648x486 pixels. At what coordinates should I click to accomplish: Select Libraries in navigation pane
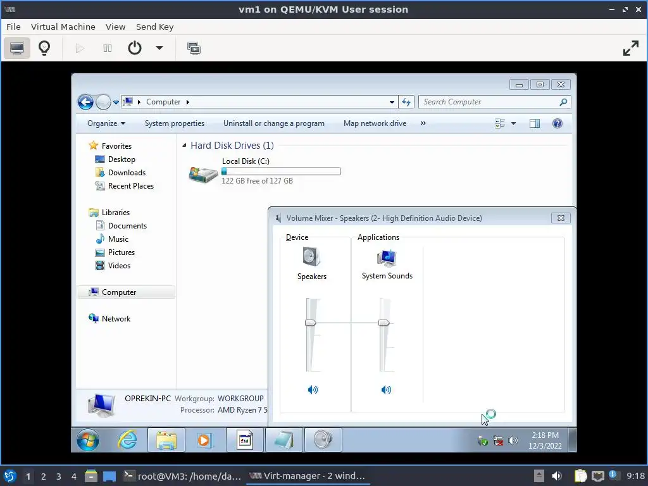tap(116, 213)
